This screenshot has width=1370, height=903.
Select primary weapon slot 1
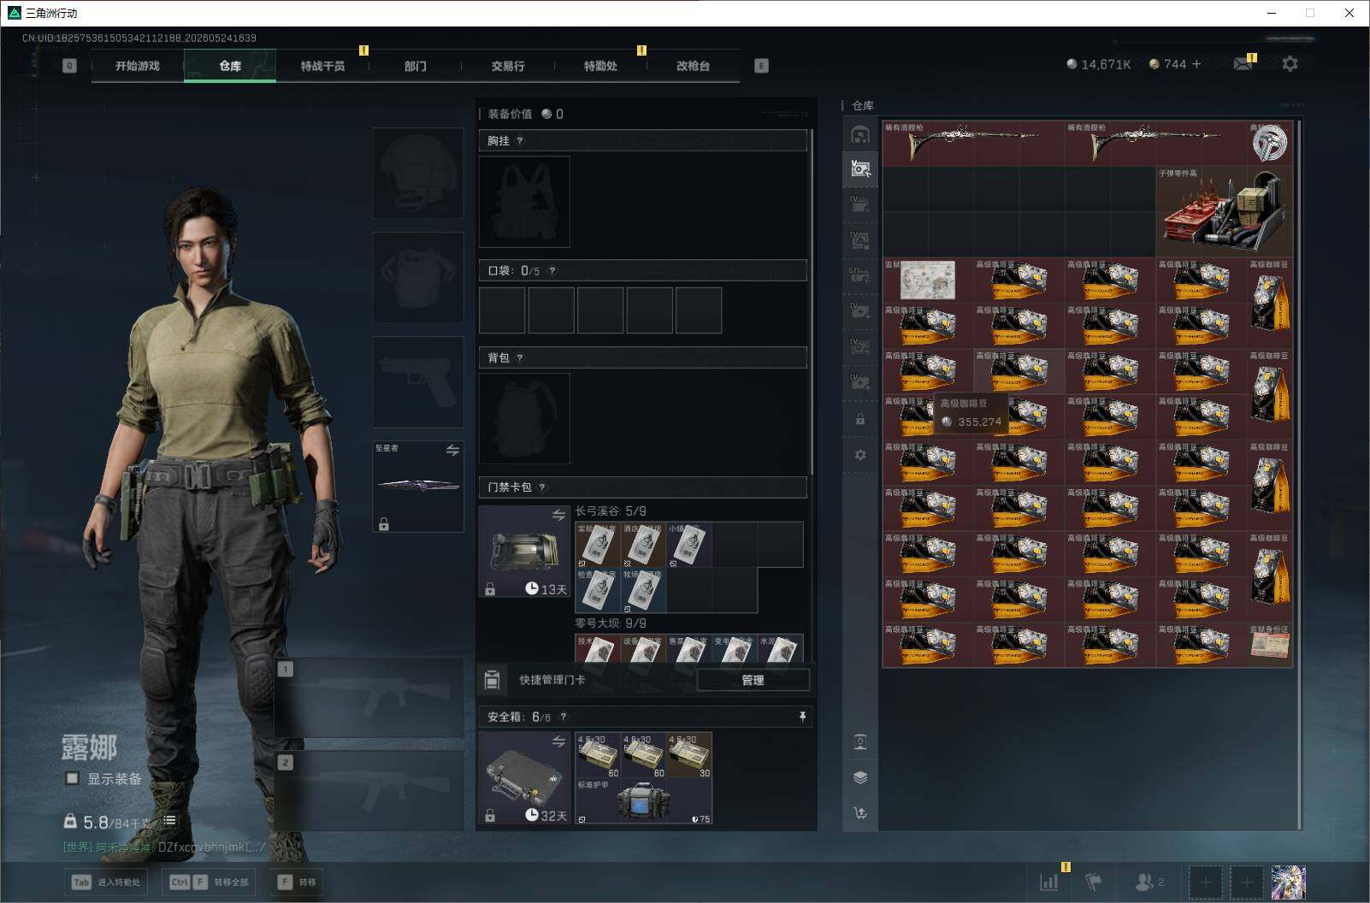coord(369,697)
